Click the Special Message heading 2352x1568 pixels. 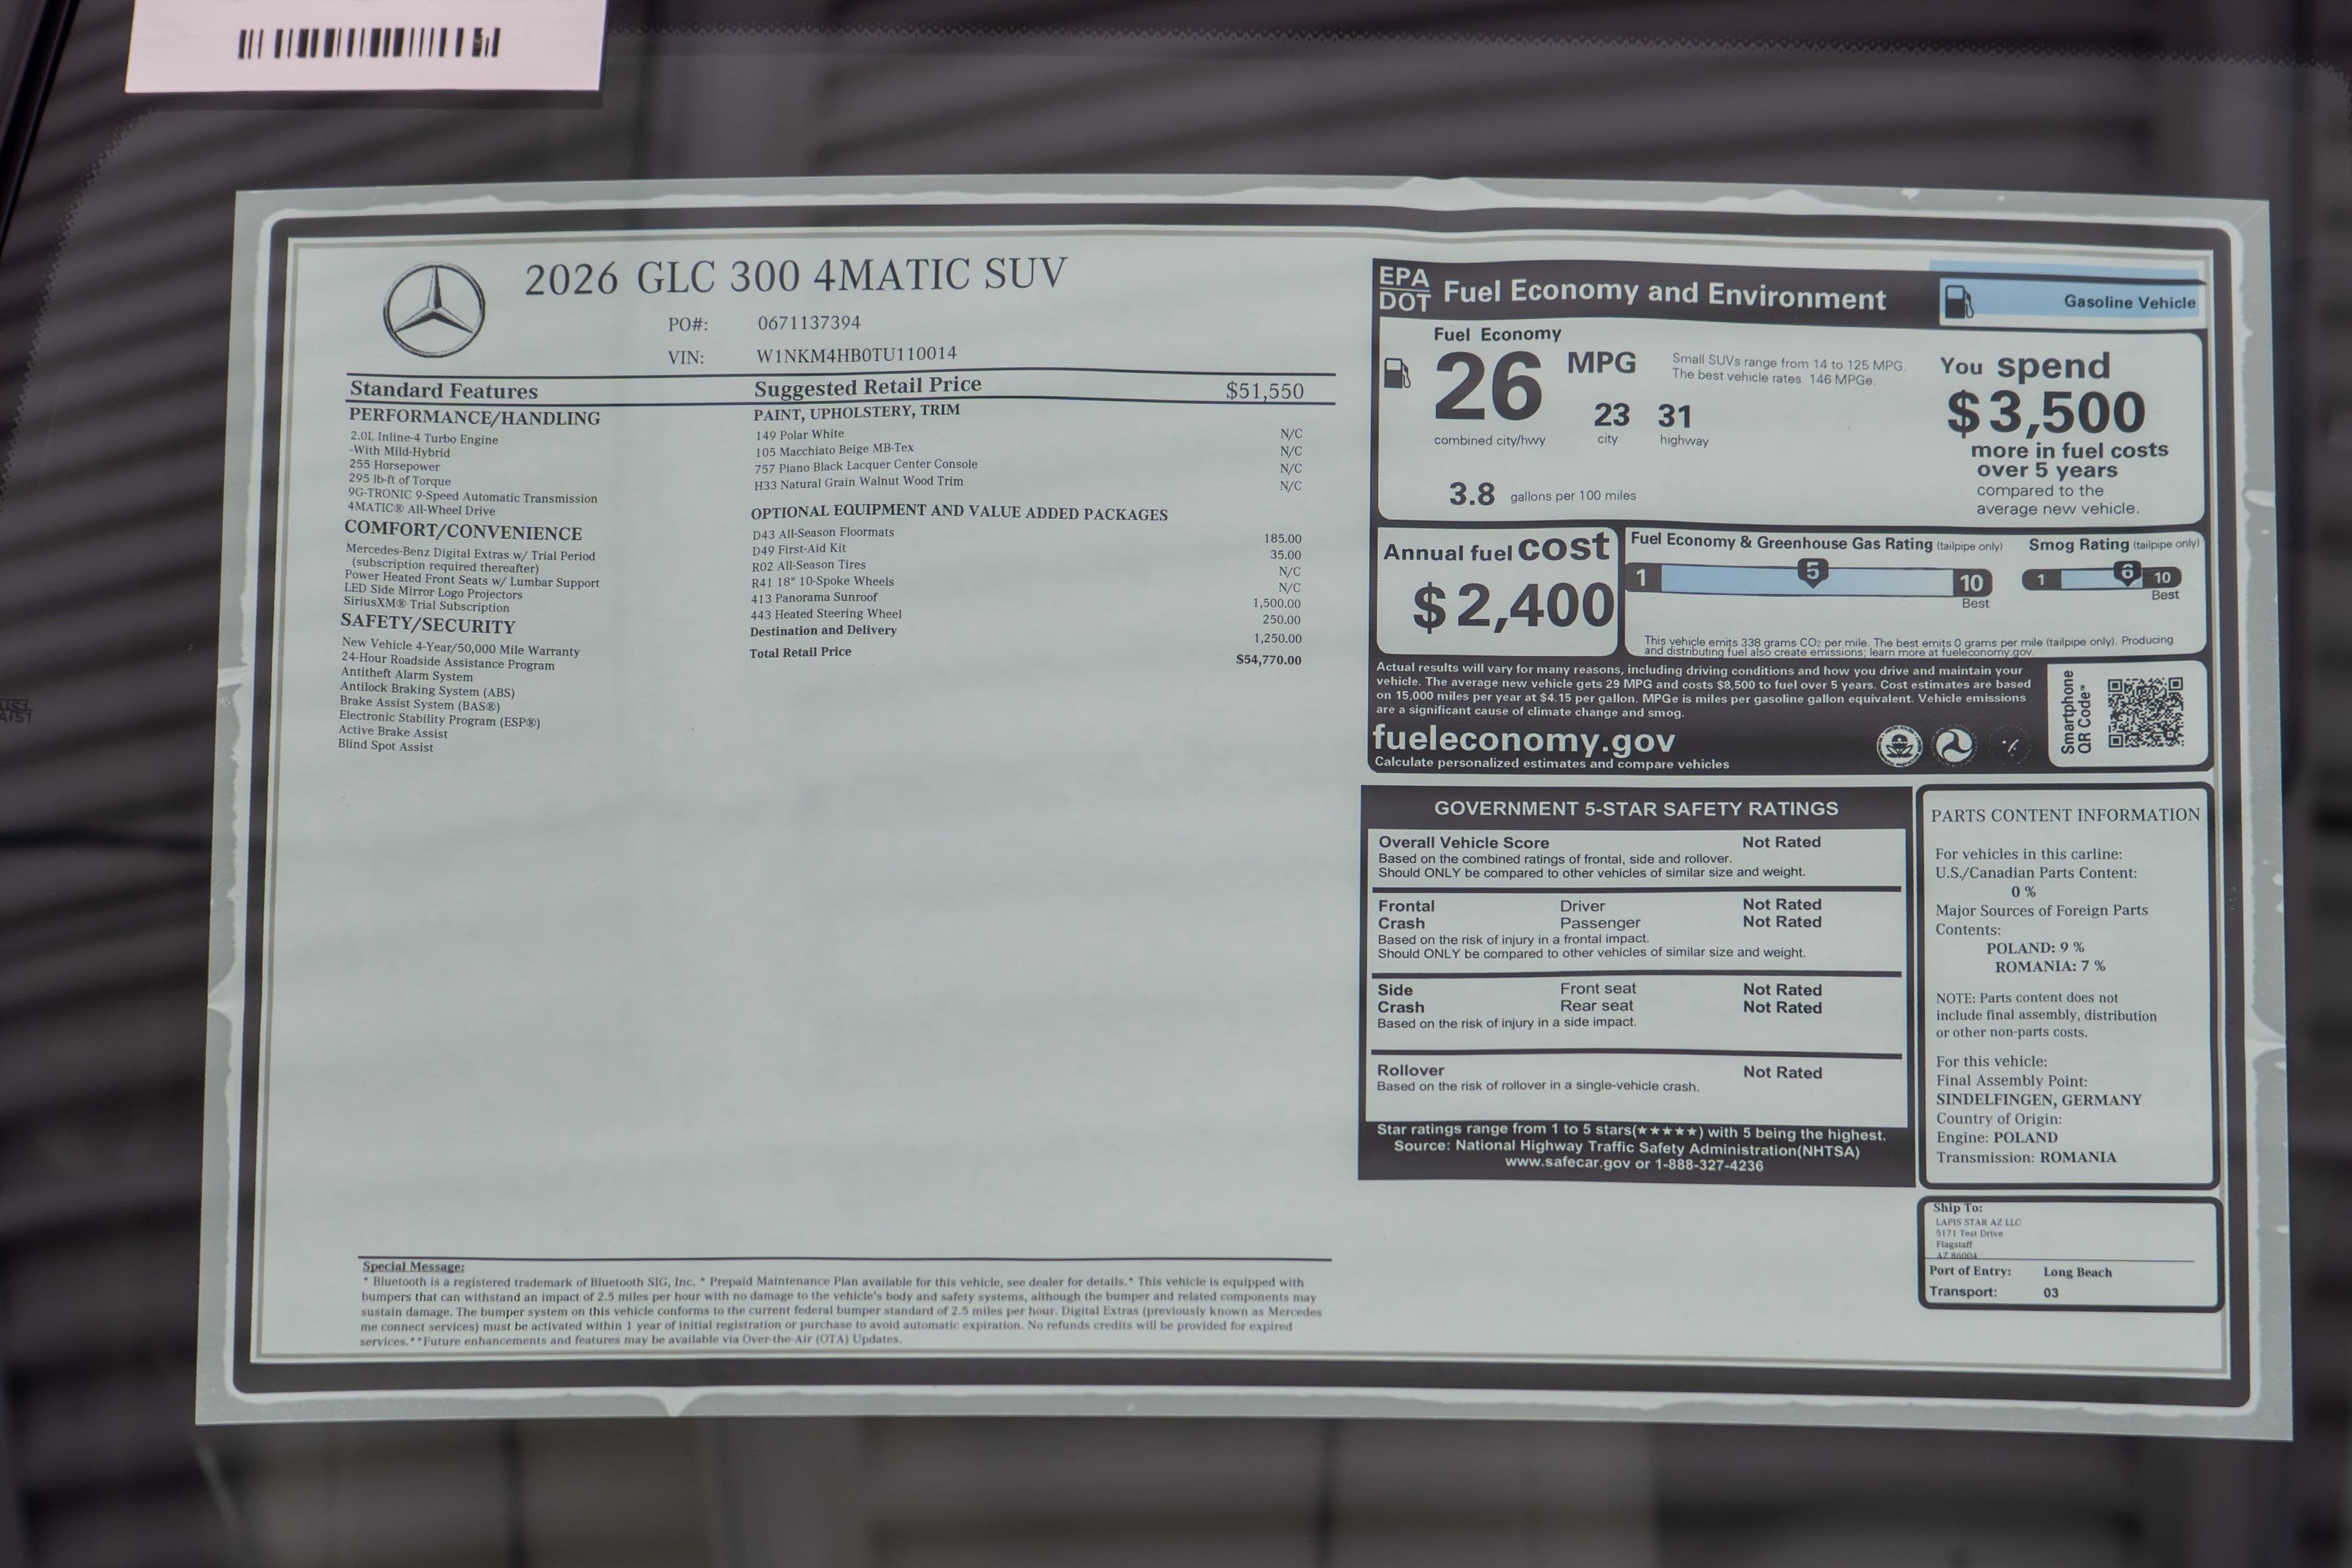413,1266
